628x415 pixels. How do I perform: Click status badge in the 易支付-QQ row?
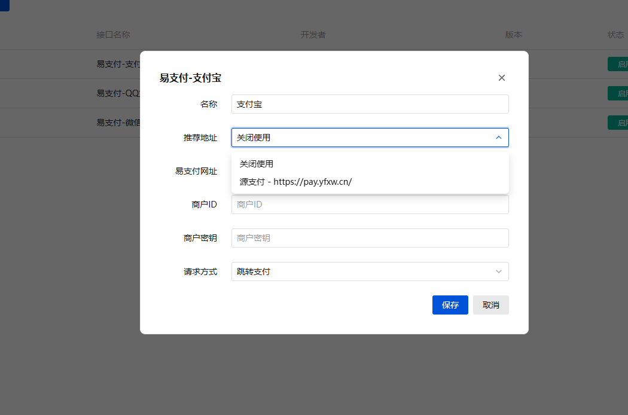point(618,93)
